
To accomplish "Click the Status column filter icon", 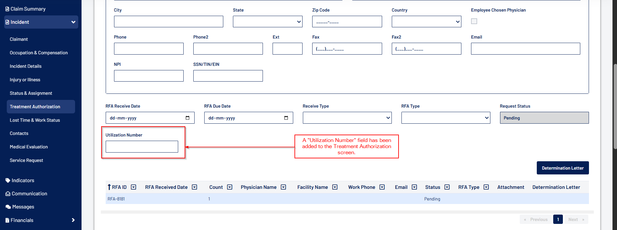I will (447, 187).
